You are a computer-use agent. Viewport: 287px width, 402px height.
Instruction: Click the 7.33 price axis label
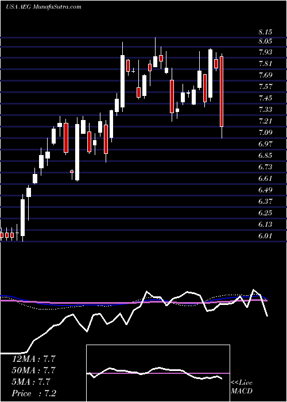[265, 110]
